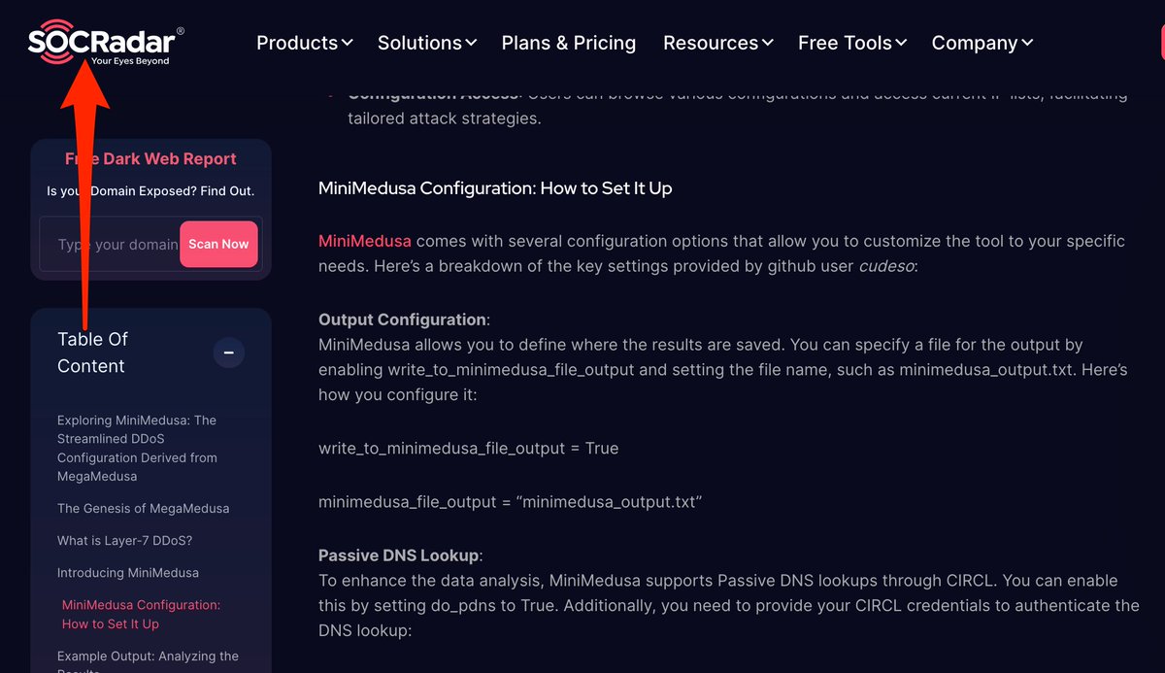Open the Resources dropdown

pyautogui.click(x=717, y=43)
